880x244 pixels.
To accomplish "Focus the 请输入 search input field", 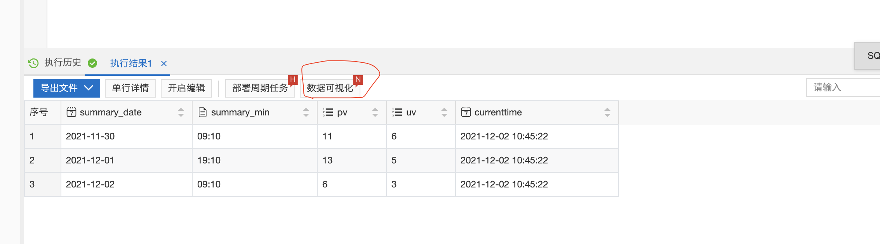I will [843, 88].
